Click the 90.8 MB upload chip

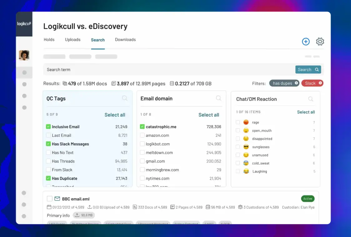84,215
